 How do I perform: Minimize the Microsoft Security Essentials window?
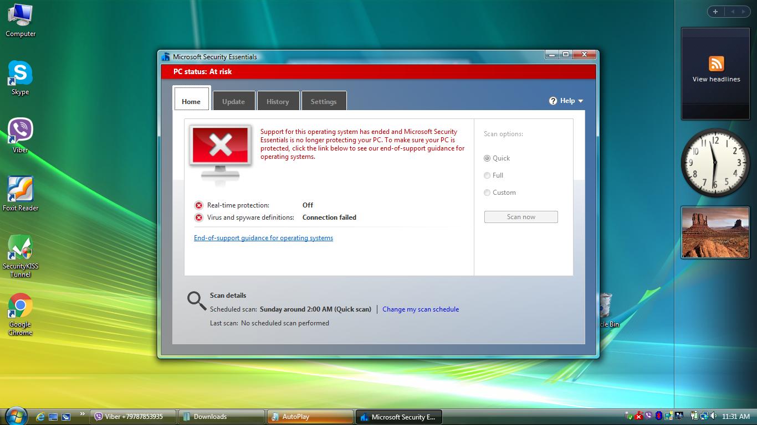tap(551, 54)
